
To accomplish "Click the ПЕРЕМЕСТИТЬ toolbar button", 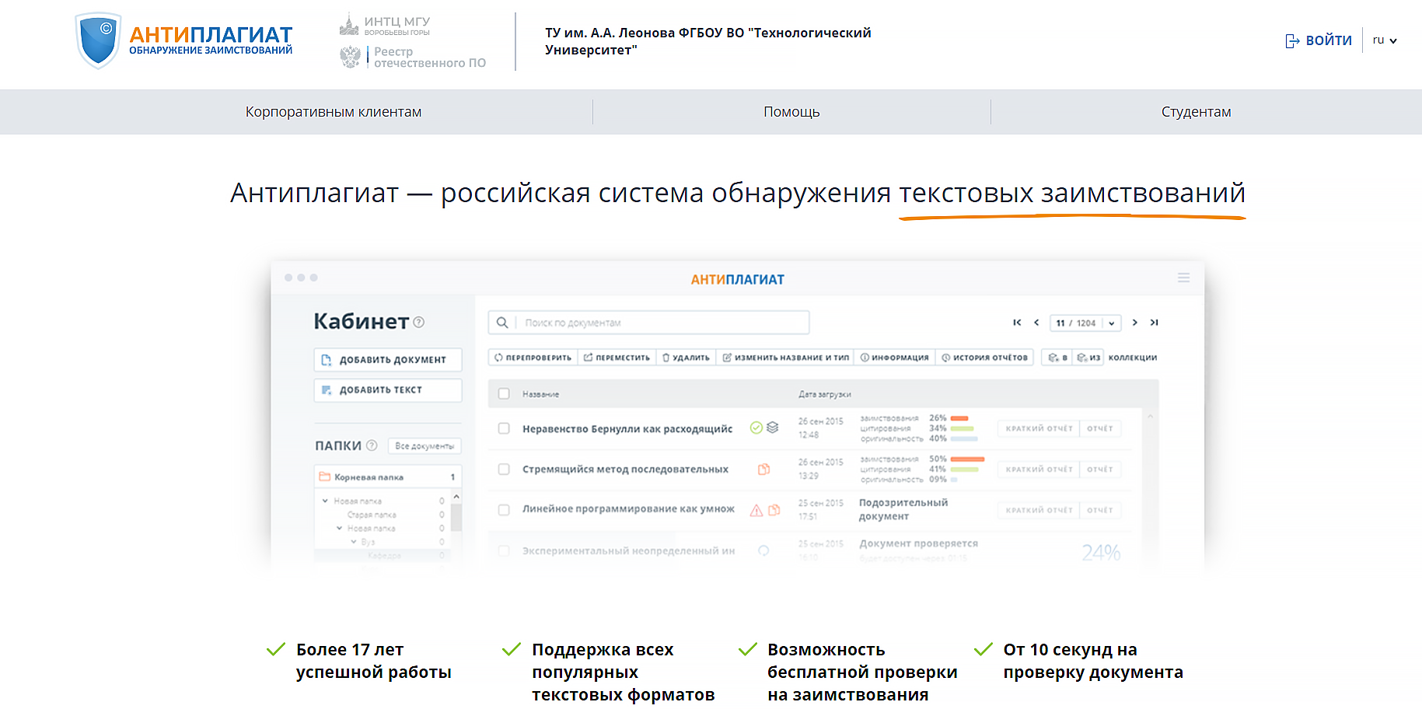I will tap(617, 358).
